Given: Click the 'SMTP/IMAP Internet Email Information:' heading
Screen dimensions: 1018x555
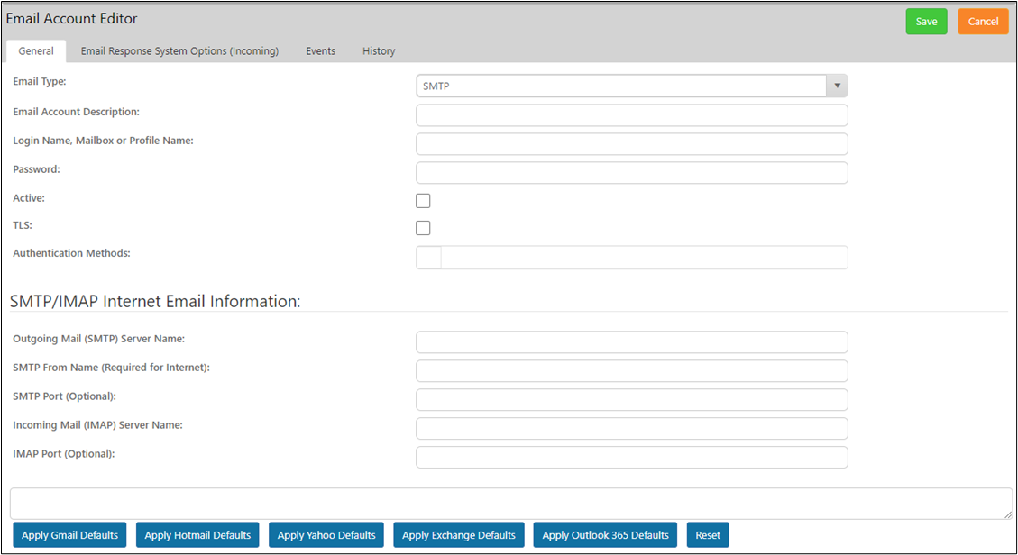Looking at the screenshot, I should (x=155, y=302).
